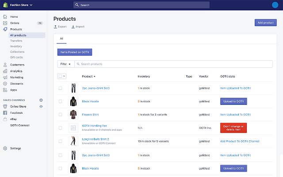
Task: Click the Marketing megaphone icon
Action: [5, 77]
